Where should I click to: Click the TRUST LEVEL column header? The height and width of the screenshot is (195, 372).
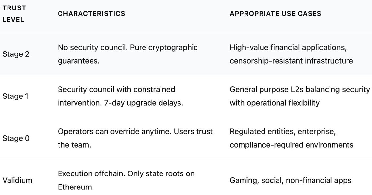(13, 14)
